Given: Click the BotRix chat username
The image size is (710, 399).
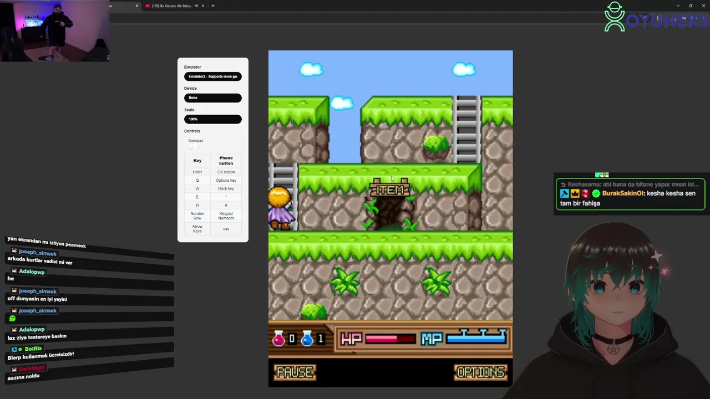Looking at the screenshot, I should tap(33, 349).
